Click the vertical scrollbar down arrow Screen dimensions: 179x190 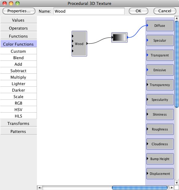click(177, 183)
